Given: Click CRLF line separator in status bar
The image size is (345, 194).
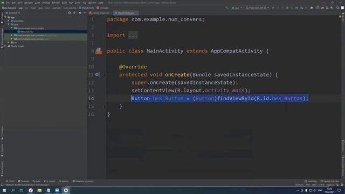Looking at the screenshot, I should (x=314, y=185).
